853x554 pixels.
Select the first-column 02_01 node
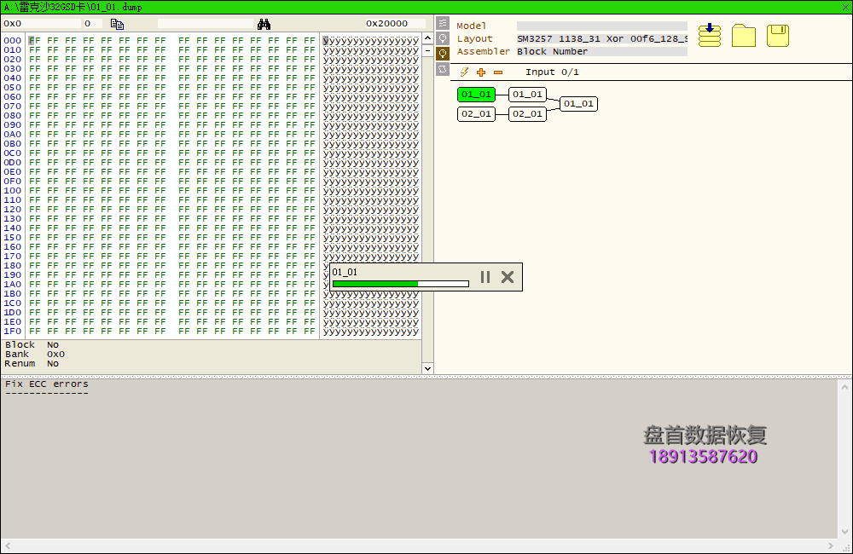476,113
